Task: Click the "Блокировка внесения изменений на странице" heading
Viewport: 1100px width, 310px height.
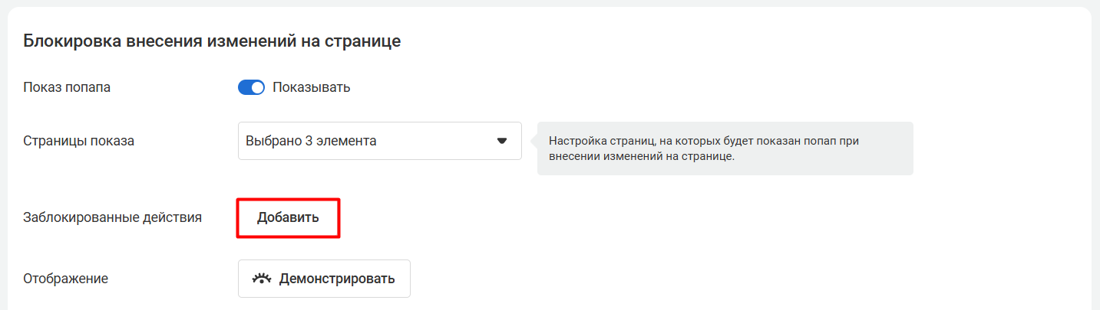Action: coord(212,41)
